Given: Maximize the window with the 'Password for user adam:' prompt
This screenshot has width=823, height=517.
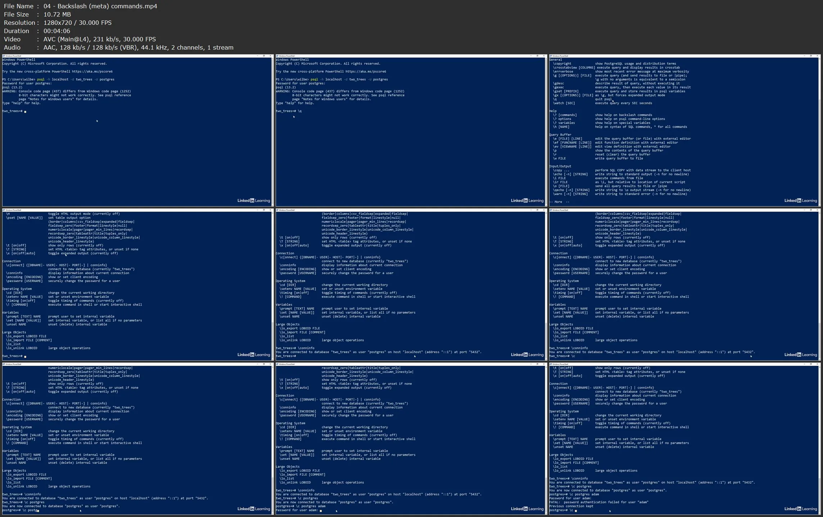Looking at the screenshot, I should click(x=537, y=364).
